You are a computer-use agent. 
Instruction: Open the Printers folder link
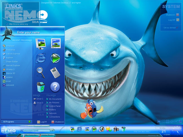pyautogui.click(x=51, y=110)
